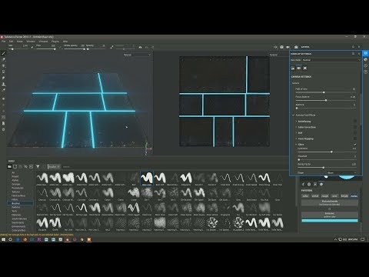Click the shelf import resource icon

[x=31, y=167]
